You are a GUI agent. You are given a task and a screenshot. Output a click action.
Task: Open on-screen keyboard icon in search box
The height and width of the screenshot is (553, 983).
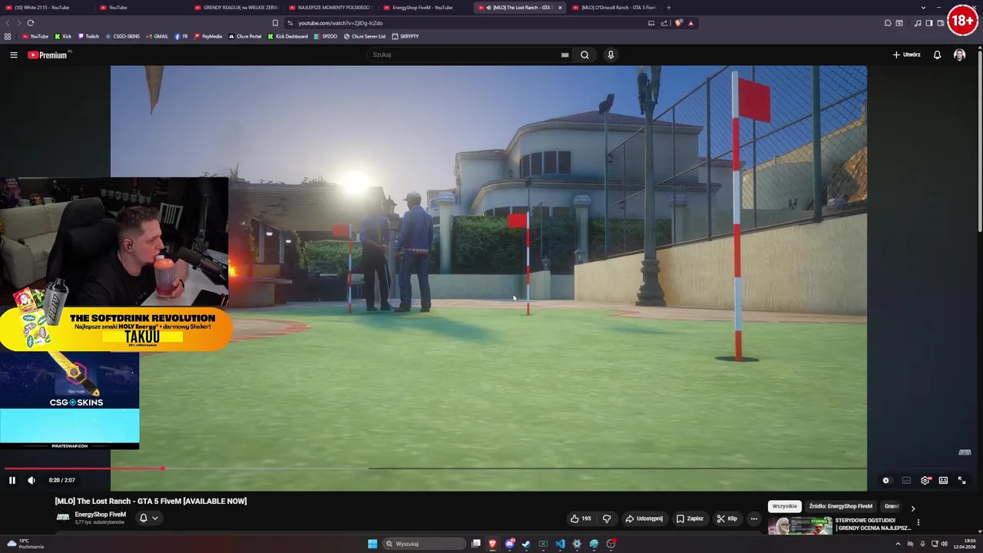[x=564, y=55]
